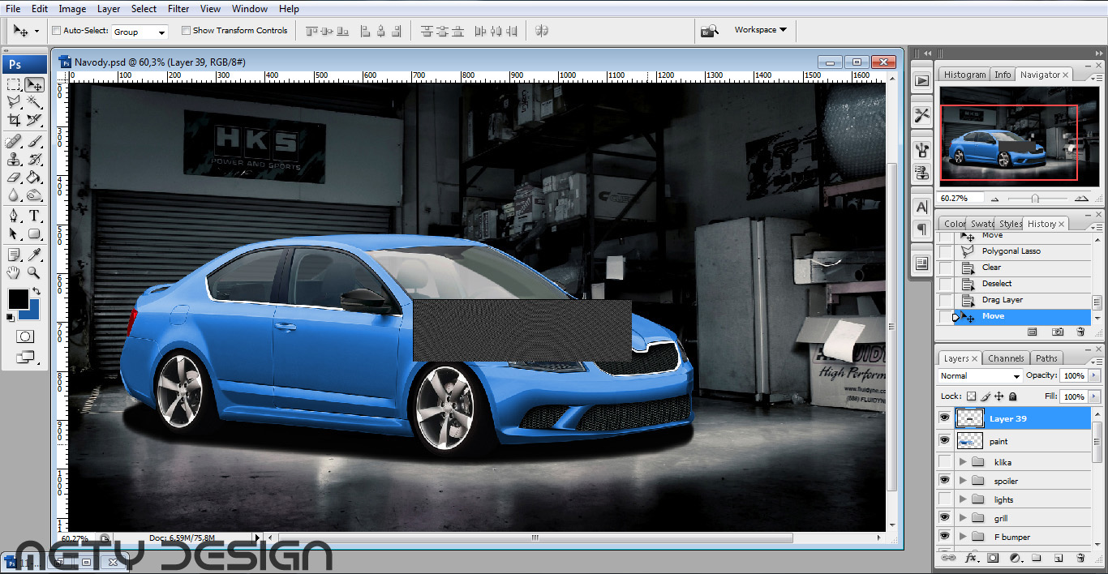
Task: Select the Brush tool
Action: click(x=34, y=141)
